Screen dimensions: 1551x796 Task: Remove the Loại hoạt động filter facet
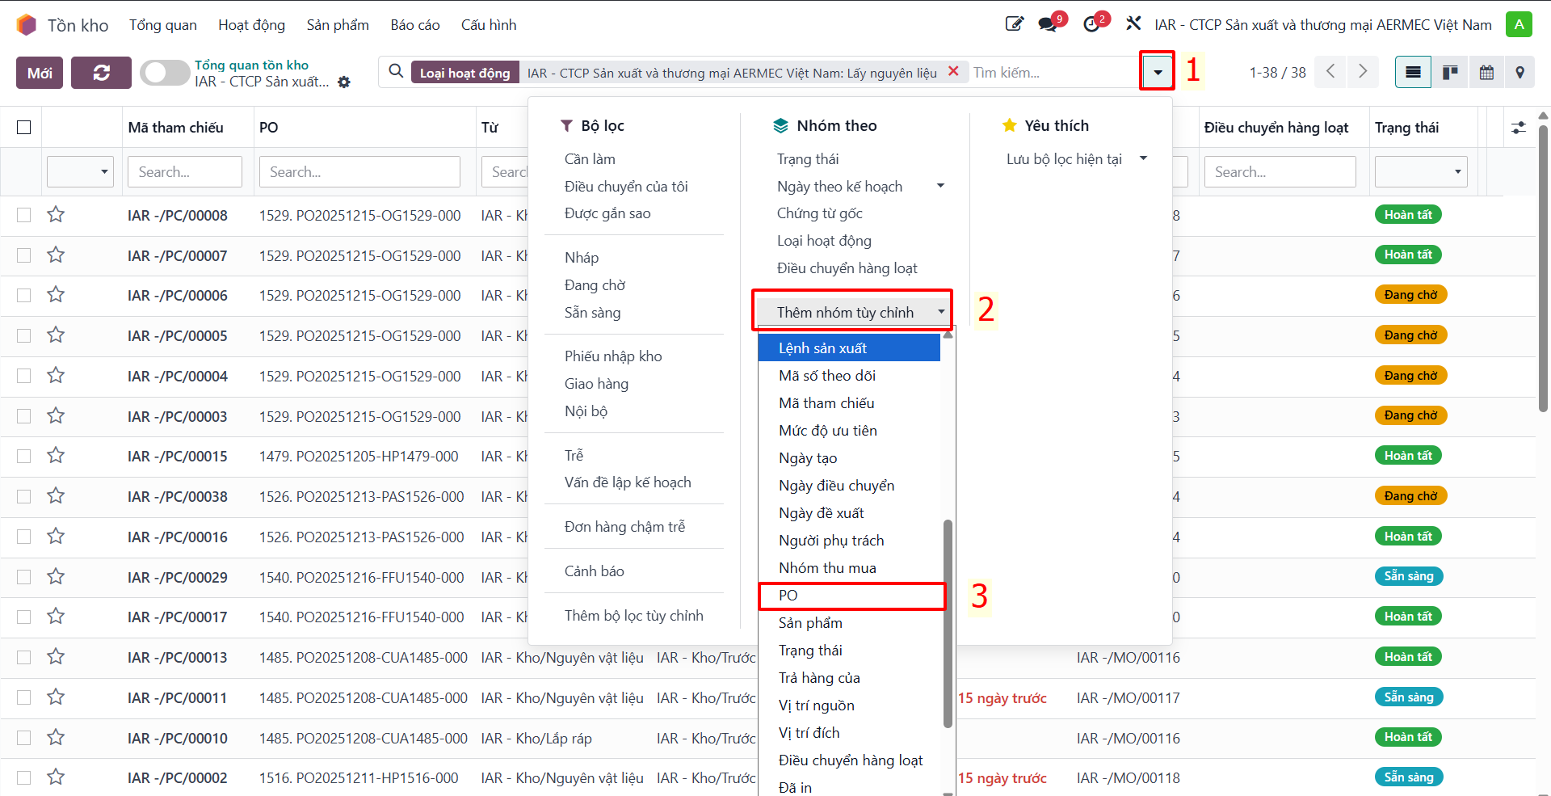click(x=953, y=71)
